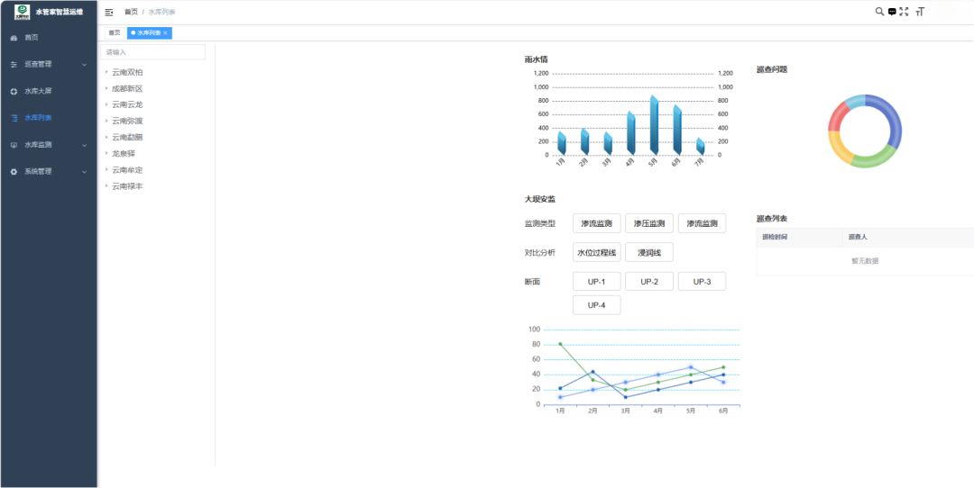
Task: Open the message bubble icon in header
Action: [x=892, y=12]
